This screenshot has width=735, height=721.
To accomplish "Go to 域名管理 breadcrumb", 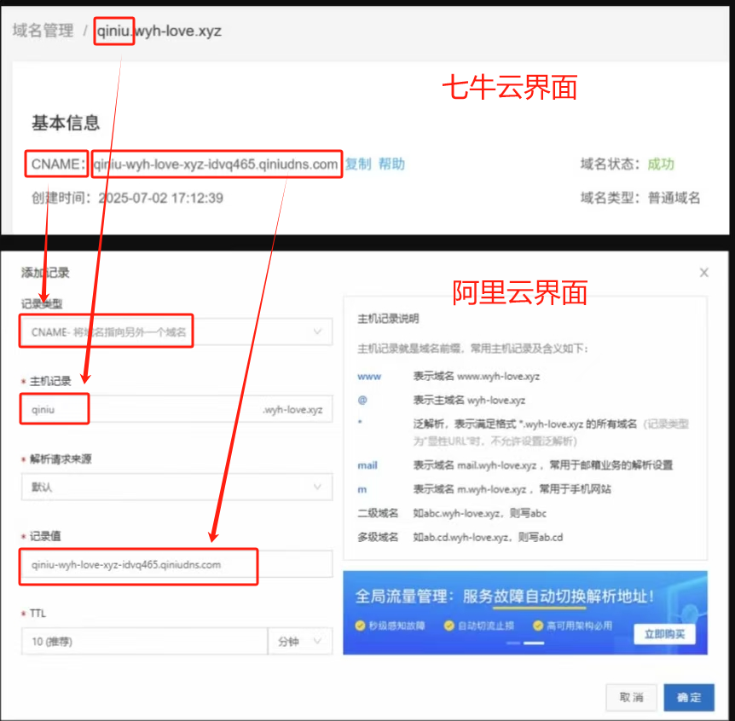I will point(43,32).
